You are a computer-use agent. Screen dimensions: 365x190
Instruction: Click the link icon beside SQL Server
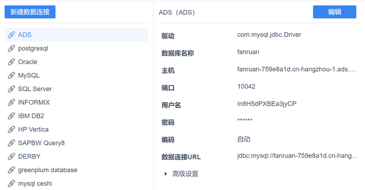pyautogui.click(x=11, y=89)
